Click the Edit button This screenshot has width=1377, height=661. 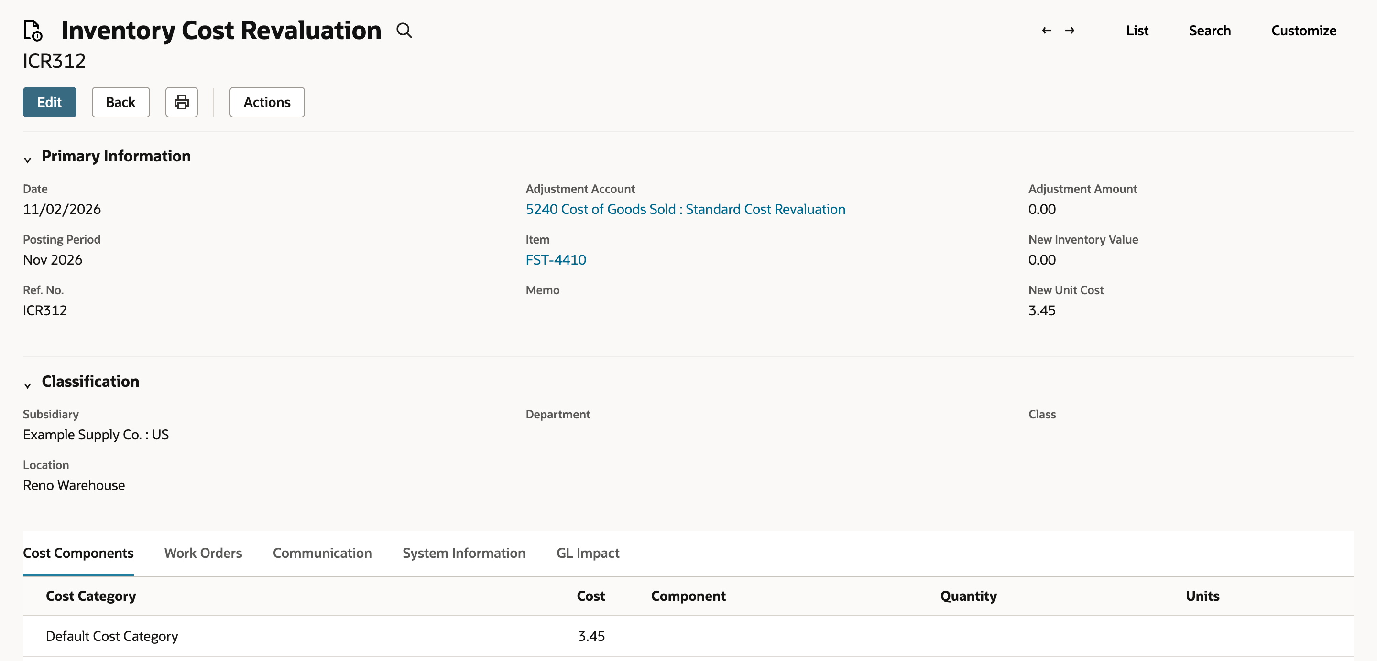[x=50, y=102]
